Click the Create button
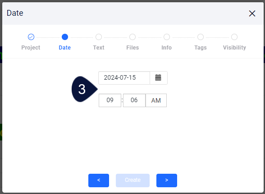The image size is (265, 194). click(x=132, y=180)
